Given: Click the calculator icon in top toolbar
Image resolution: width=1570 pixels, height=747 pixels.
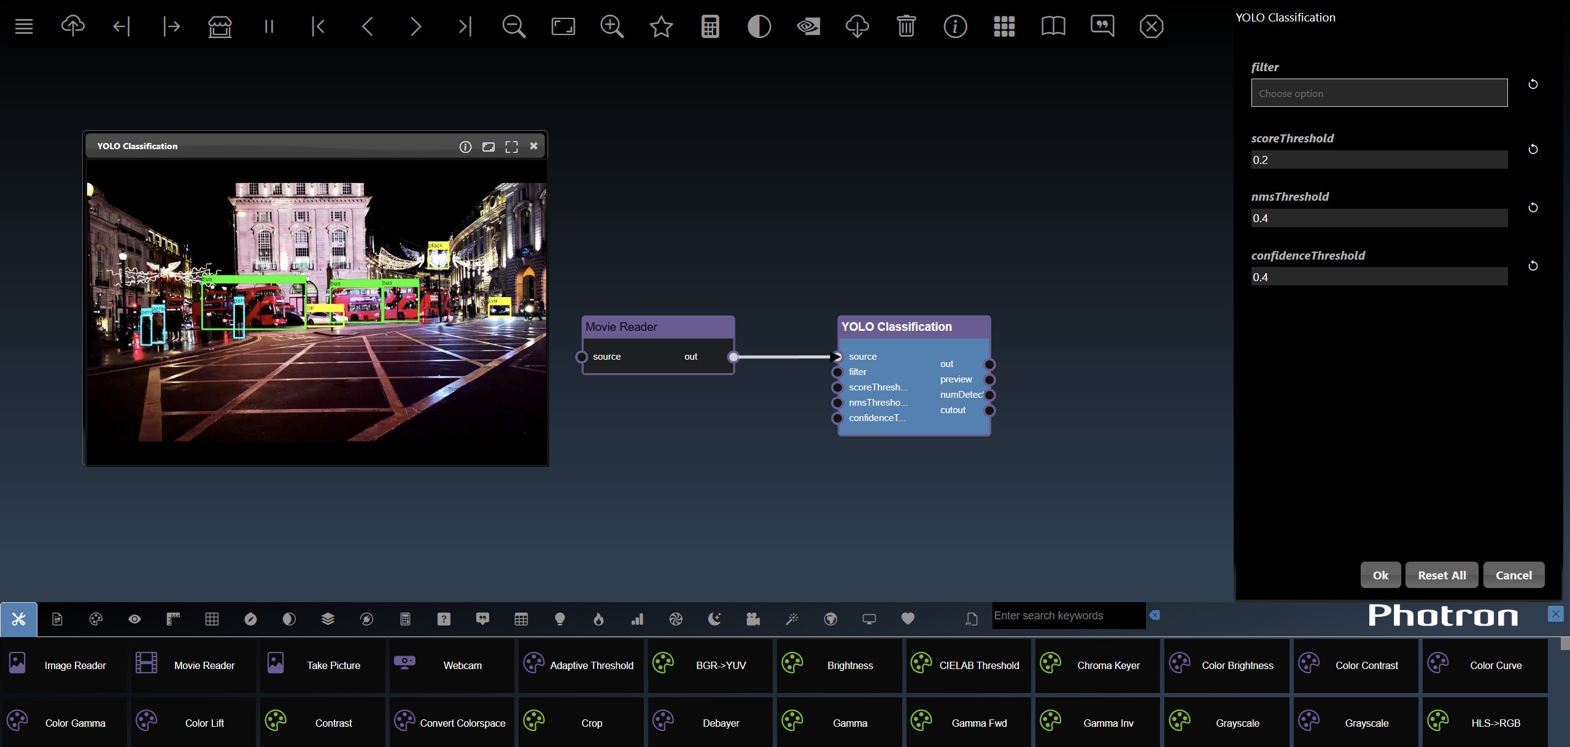Looking at the screenshot, I should pos(710,26).
